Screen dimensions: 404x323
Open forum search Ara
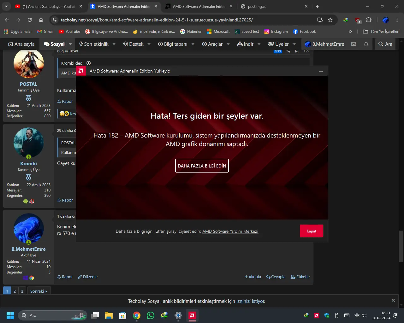tap(385, 44)
